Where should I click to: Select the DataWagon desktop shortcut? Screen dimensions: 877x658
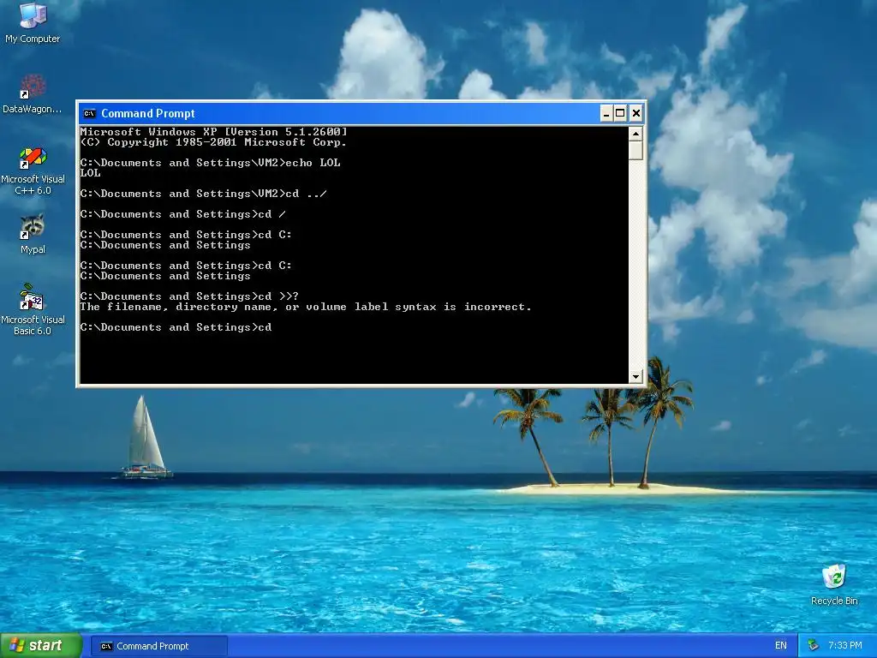33,93
